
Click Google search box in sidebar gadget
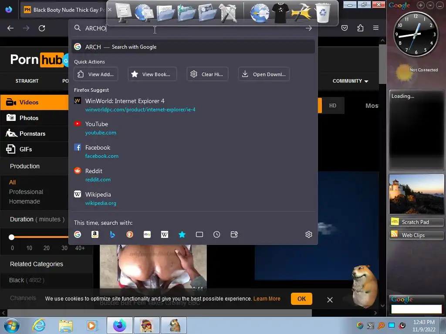pyautogui.click(x=416, y=309)
